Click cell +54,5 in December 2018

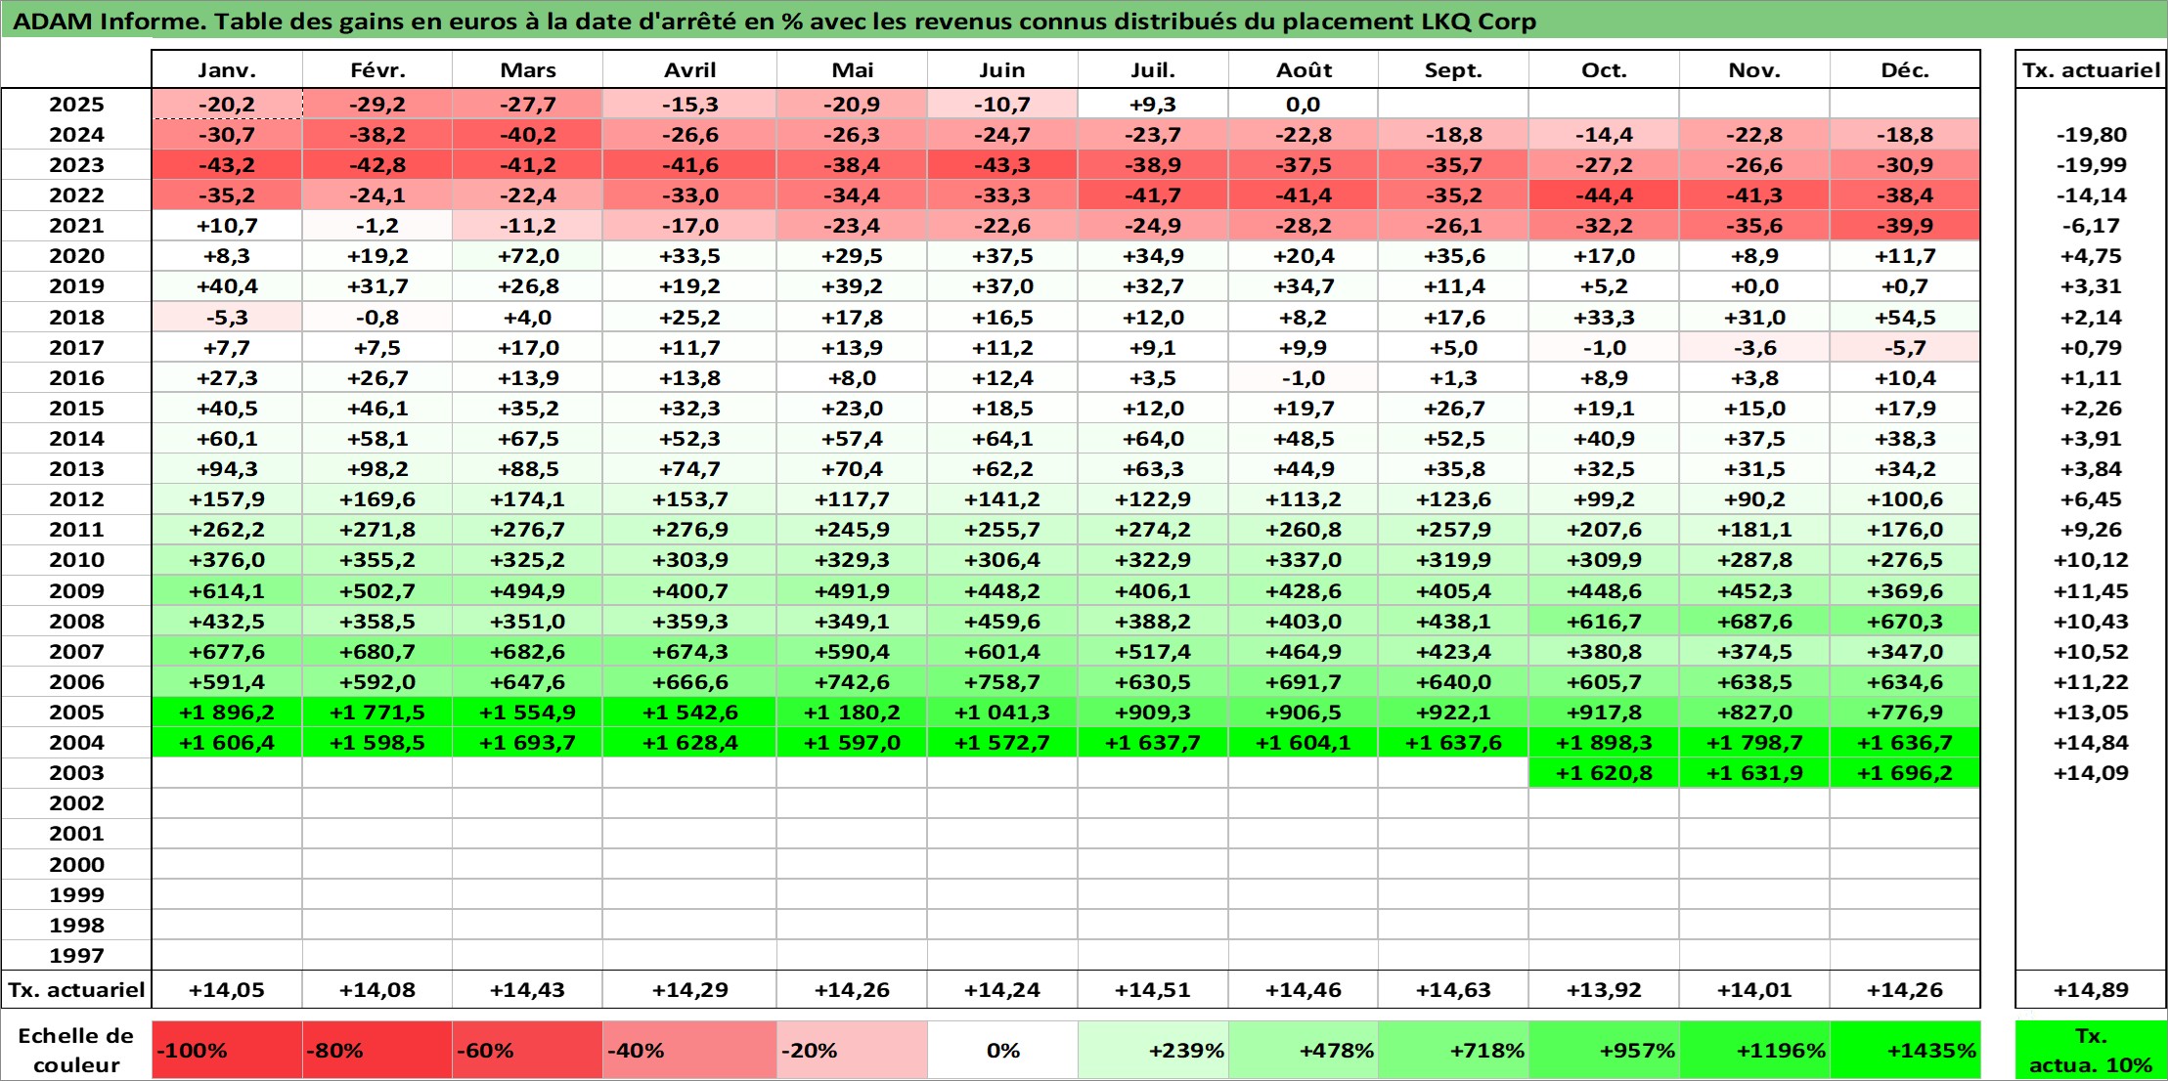1905,318
